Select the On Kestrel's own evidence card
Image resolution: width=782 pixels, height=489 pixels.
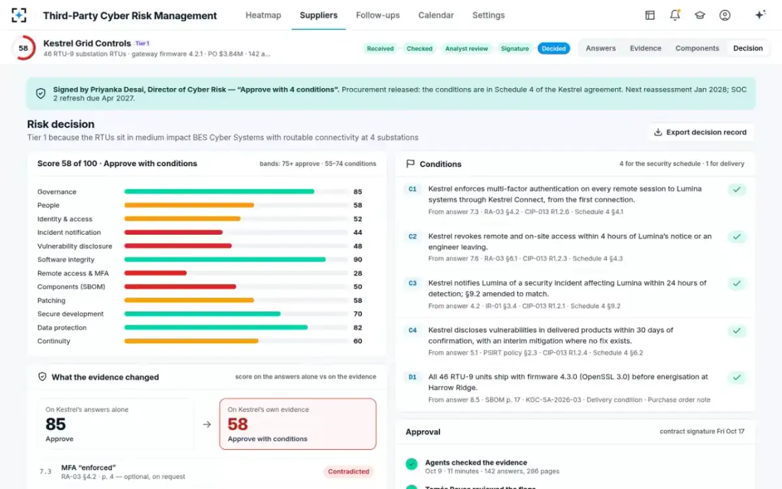click(298, 424)
